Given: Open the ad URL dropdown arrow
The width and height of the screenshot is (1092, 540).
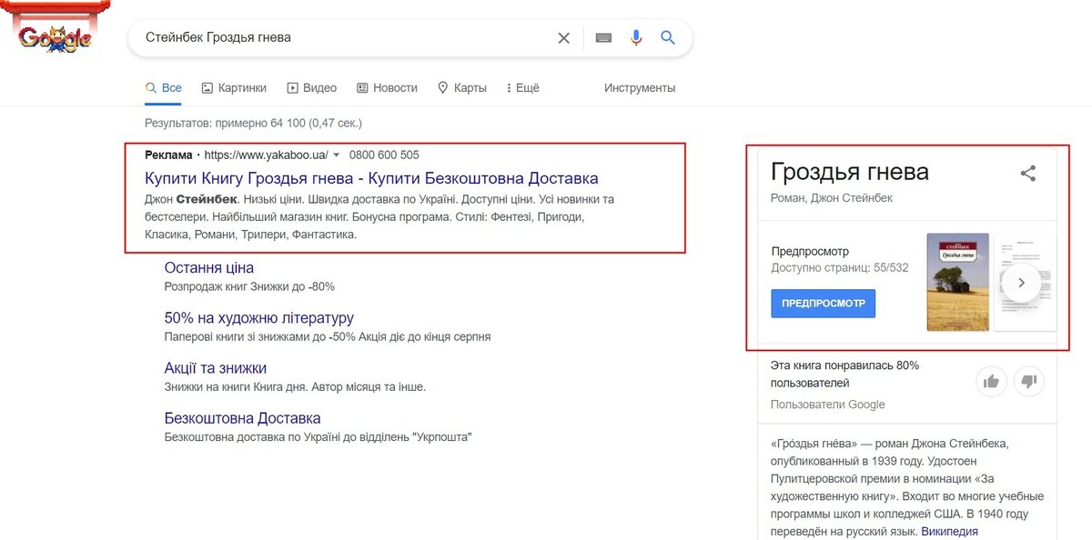Looking at the screenshot, I should tap(336, 155).
